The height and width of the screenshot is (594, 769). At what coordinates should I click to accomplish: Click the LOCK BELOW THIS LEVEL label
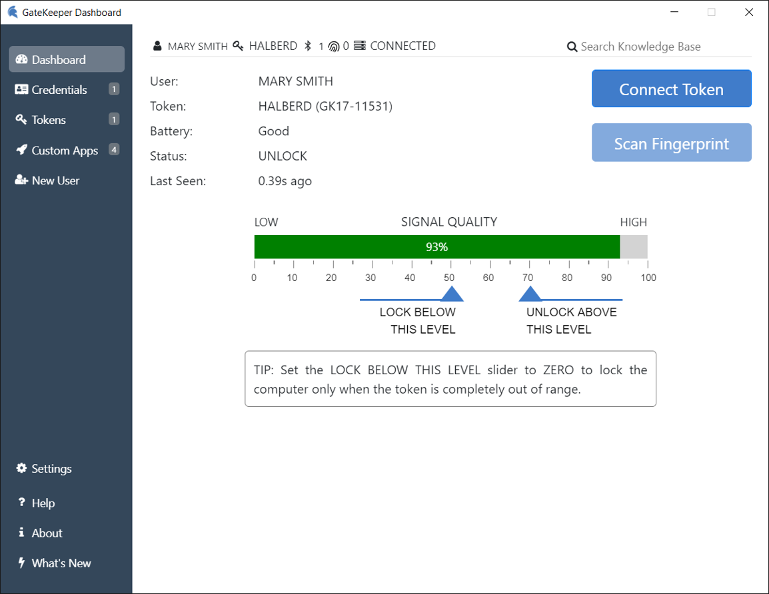click(x=418, y=320)
